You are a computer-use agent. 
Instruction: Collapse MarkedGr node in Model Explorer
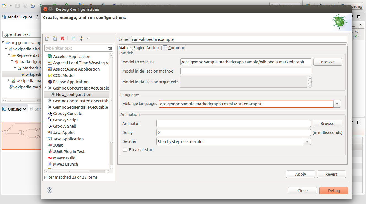tap(15, 68)
